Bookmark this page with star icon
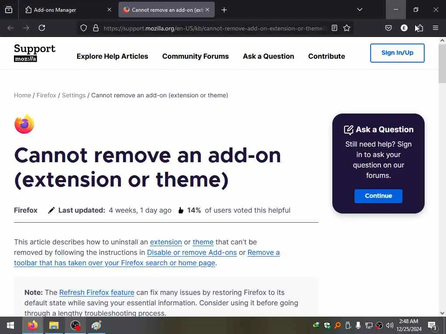446x334 pixels. pos(347,28)
